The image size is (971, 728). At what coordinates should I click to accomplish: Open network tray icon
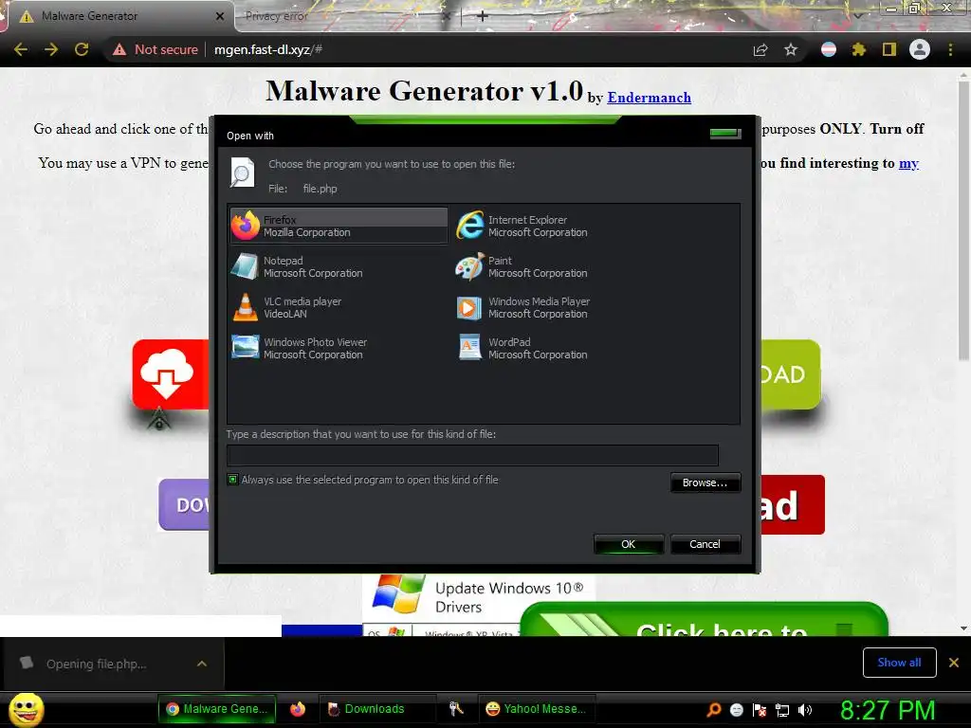click(782, 710)
